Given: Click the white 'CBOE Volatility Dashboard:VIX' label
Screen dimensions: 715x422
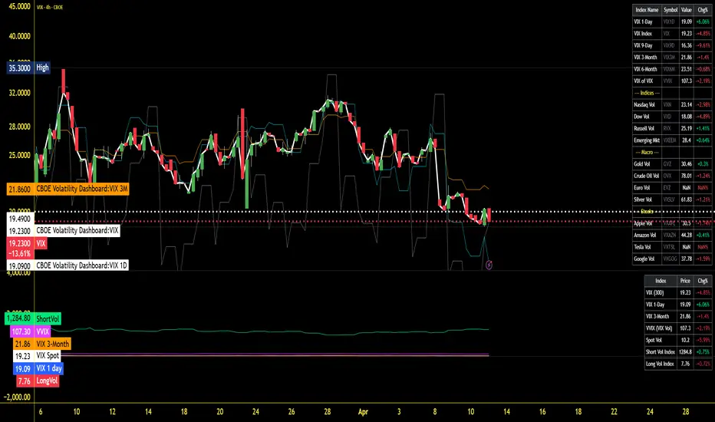Looking at the screenshot, I should [x=77, y=230].
